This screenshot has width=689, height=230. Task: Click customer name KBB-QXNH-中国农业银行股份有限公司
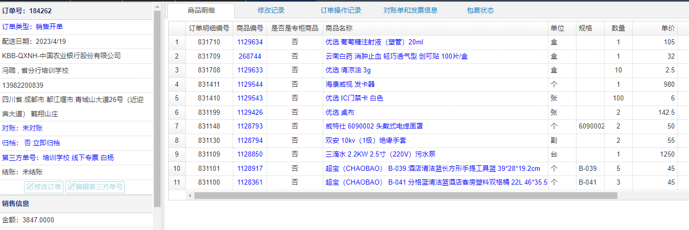tap(61, 56)
